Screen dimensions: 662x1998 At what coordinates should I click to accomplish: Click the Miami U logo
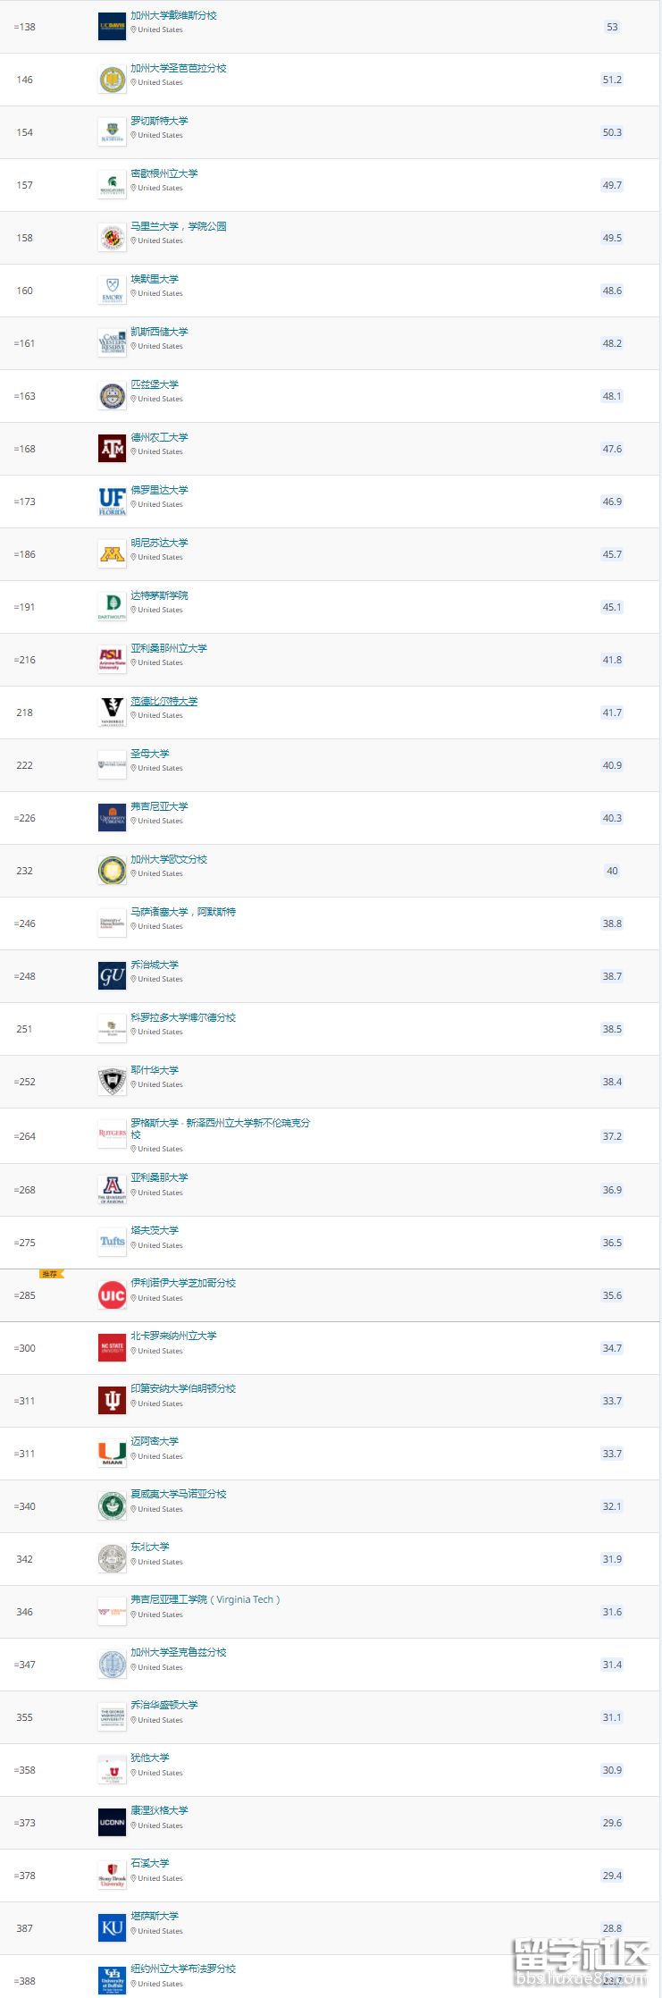tap(112, 1454)
